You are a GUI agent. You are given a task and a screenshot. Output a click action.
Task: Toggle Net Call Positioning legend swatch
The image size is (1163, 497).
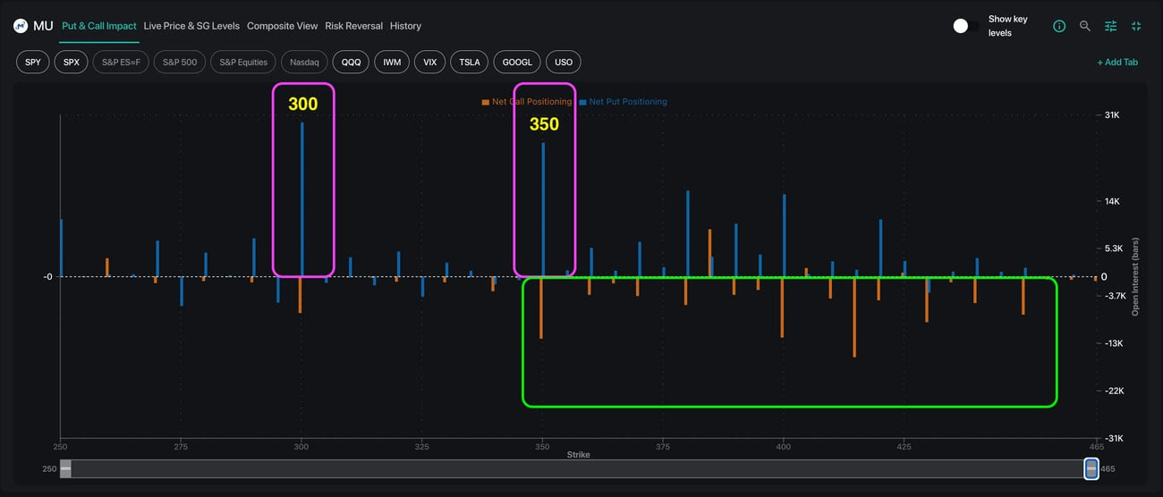486,102
